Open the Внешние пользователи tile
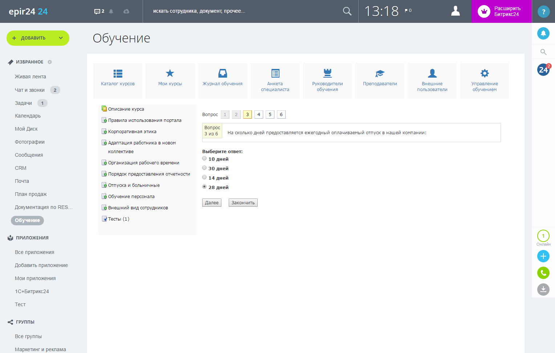 click(432, 81)
